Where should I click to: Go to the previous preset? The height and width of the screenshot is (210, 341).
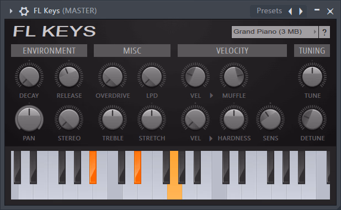(x=290, y=11)
